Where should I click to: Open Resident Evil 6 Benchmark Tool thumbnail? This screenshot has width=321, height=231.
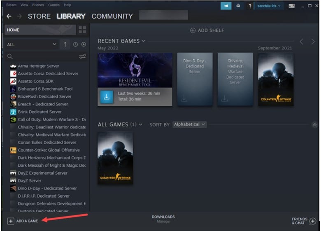pos(135,70)
